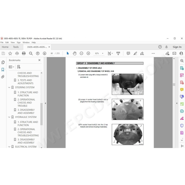
Task: Go to next page arrow
Action: click(44, 53)
